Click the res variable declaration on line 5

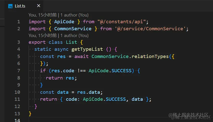[x=61, y=56]
